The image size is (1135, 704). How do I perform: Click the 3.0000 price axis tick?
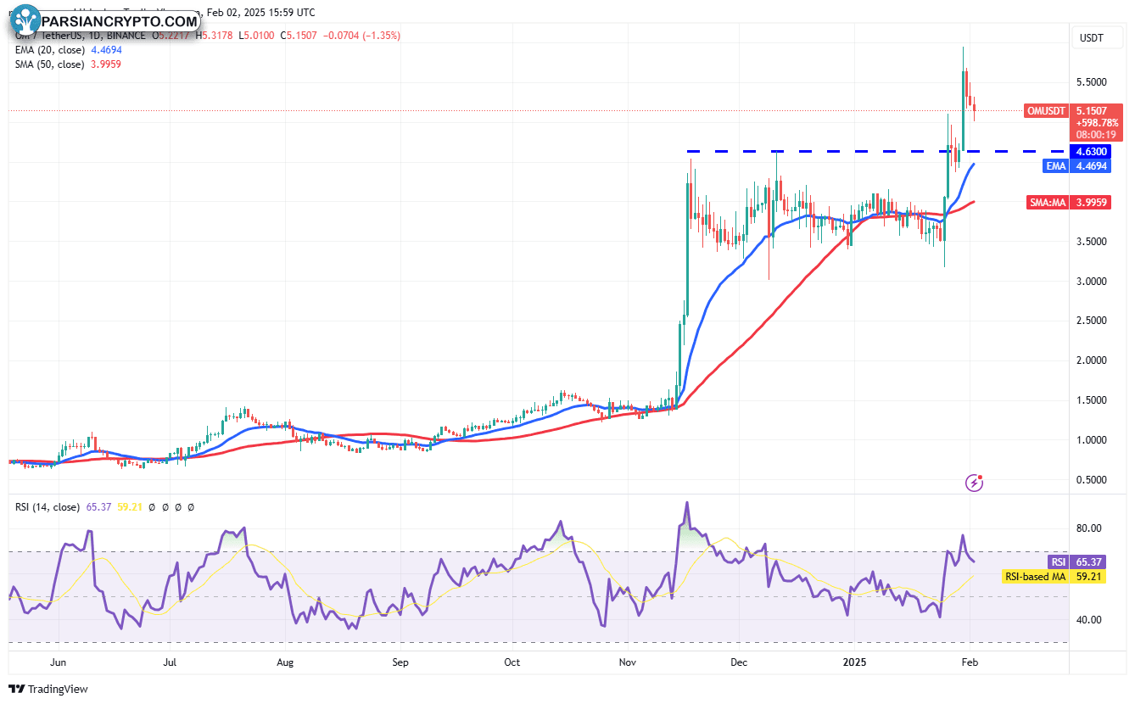tap(1091, 281)
